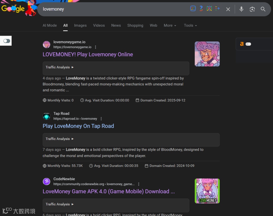Image resolution: width=273 pixels, height=216 pixels.
Task: Click calendar icon beside Domain Created 2024-10-09
Action: click(x=146, y=166)
